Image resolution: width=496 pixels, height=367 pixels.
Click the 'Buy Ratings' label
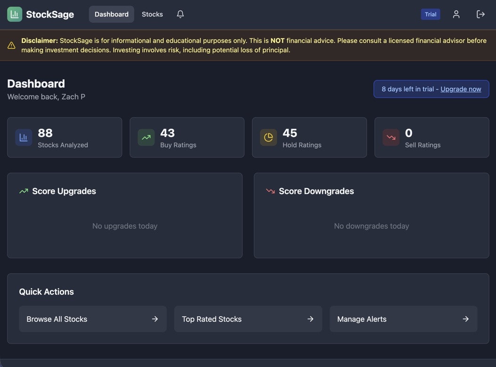[178, 145]
